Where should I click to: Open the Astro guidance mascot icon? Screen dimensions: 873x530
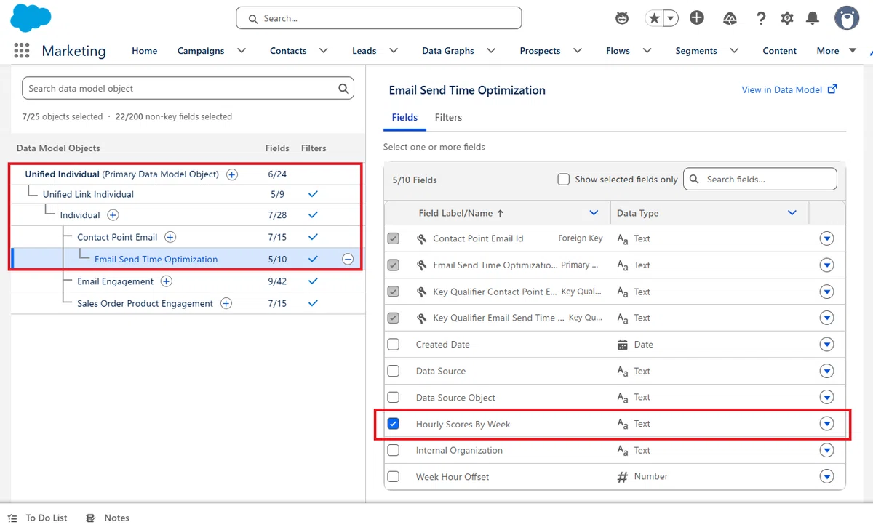(622, 18)
